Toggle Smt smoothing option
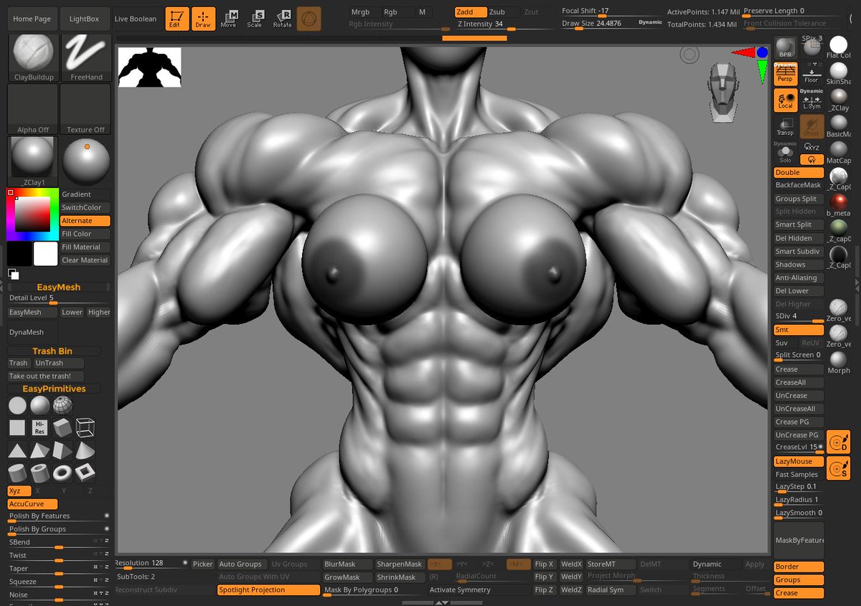Screen dimensions: 861x606 (799, 330)
